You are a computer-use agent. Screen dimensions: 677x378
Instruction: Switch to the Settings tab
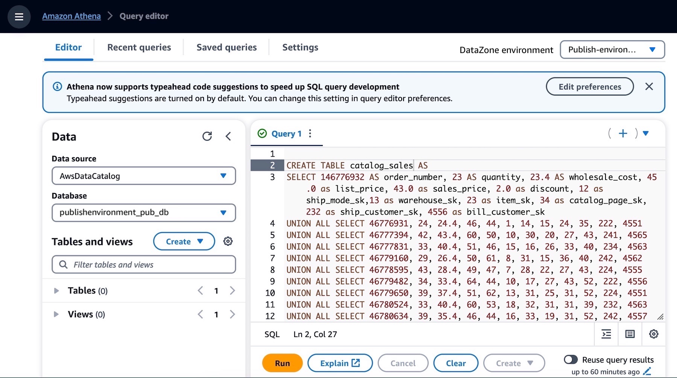coord(300,47)
